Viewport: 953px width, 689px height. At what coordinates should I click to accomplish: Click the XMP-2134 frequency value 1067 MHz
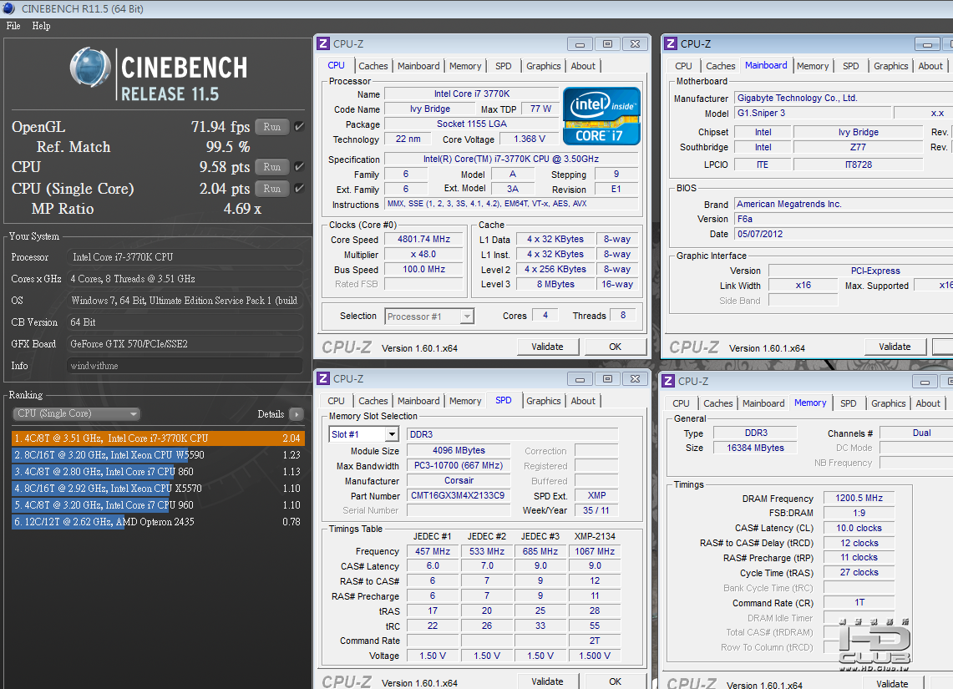pos(595,551)
